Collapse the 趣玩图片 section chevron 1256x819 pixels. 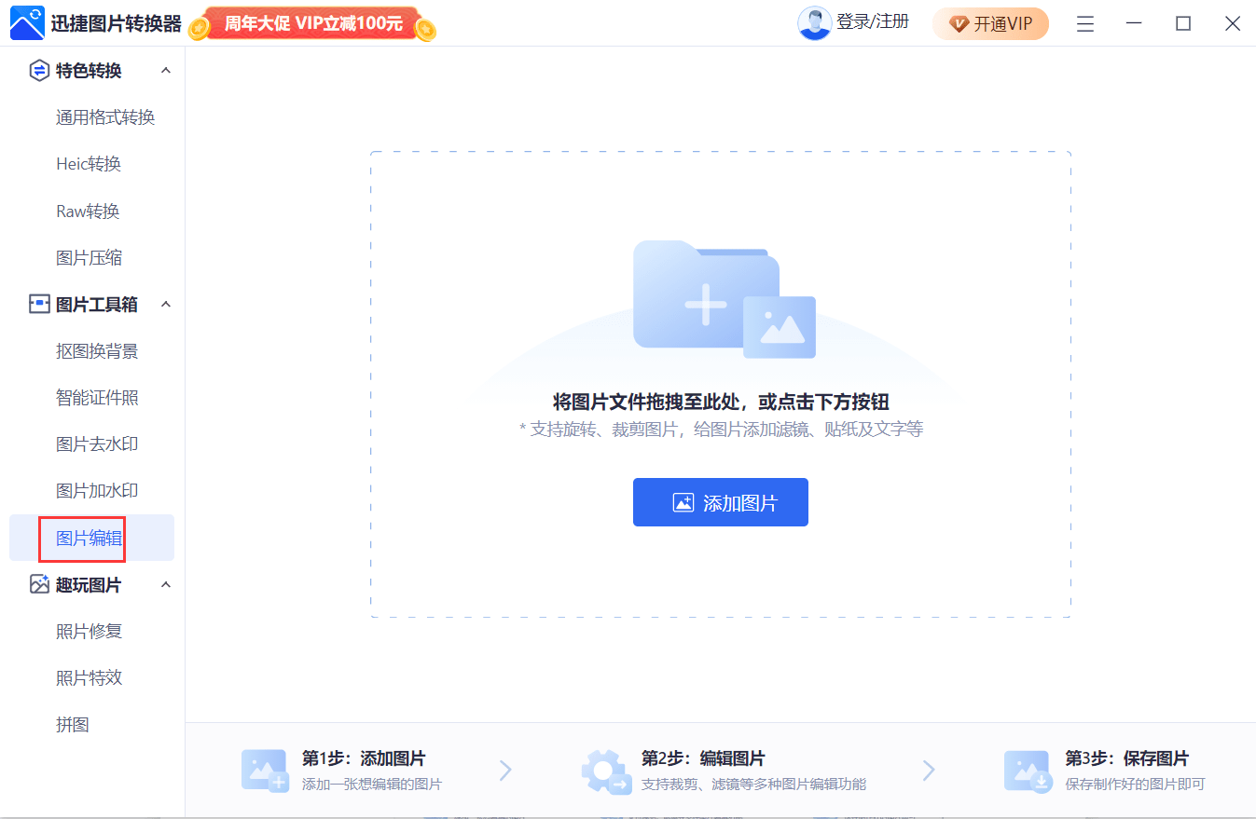[166, 584]
